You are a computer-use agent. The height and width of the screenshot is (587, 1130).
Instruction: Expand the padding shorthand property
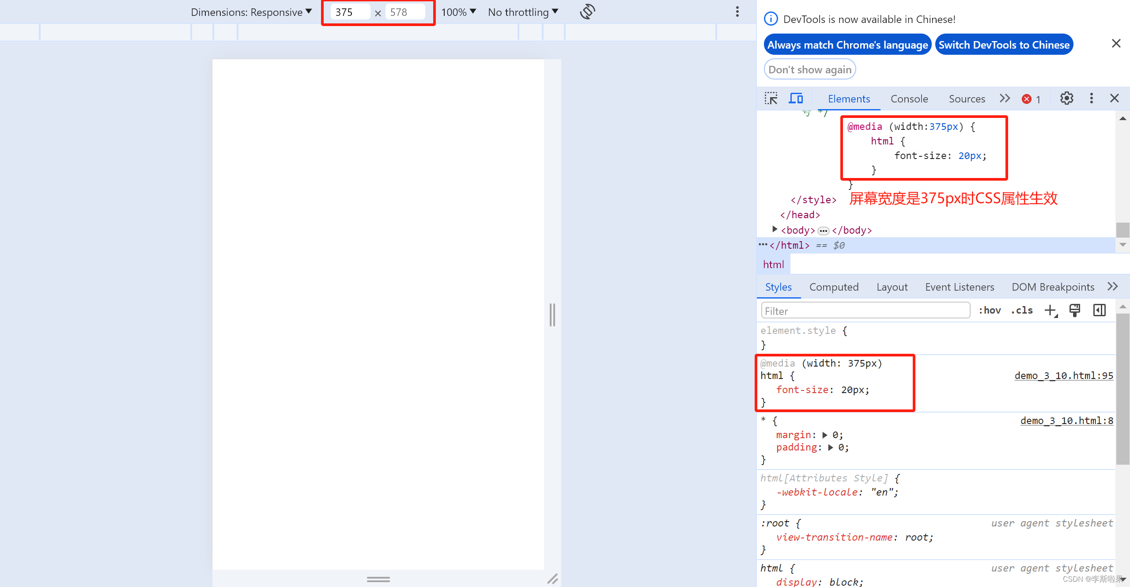[x=831, y=447]
